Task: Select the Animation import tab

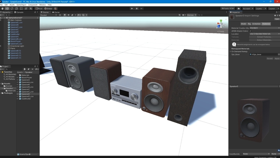Action: [256, 24]
